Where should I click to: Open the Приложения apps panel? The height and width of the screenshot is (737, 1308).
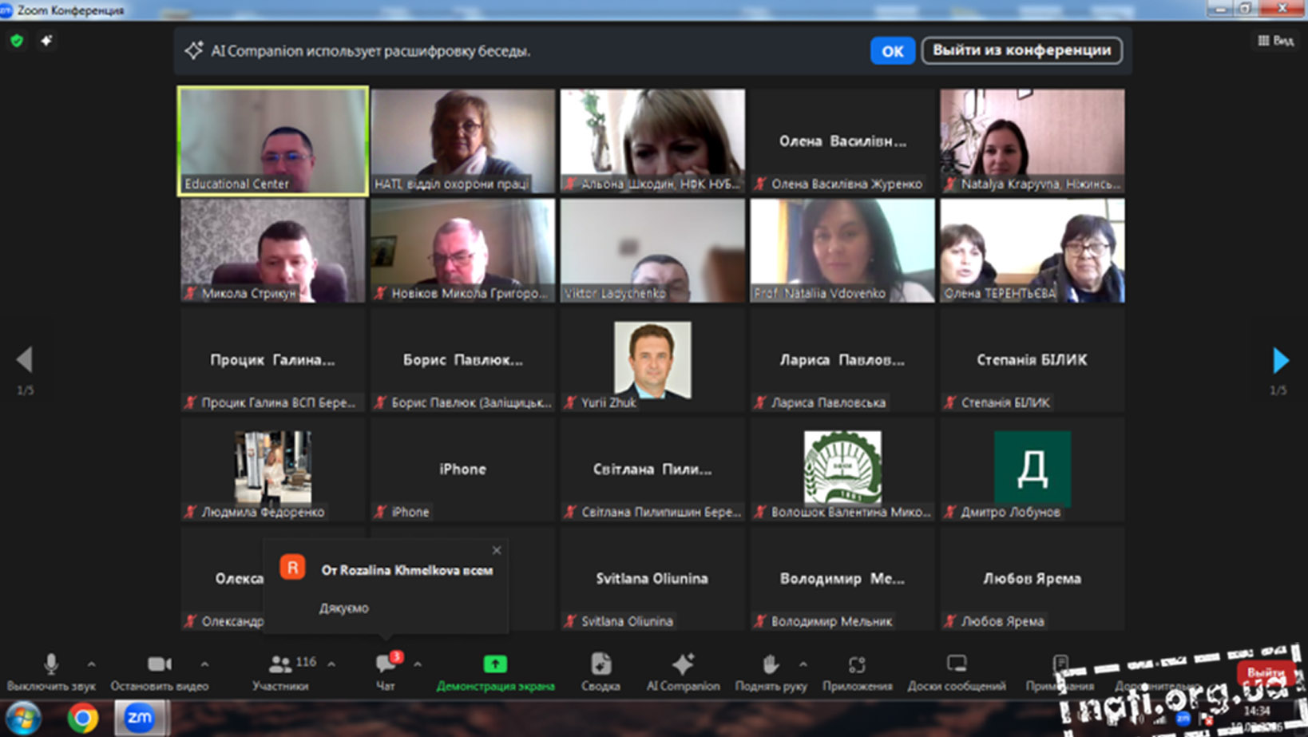857,672
